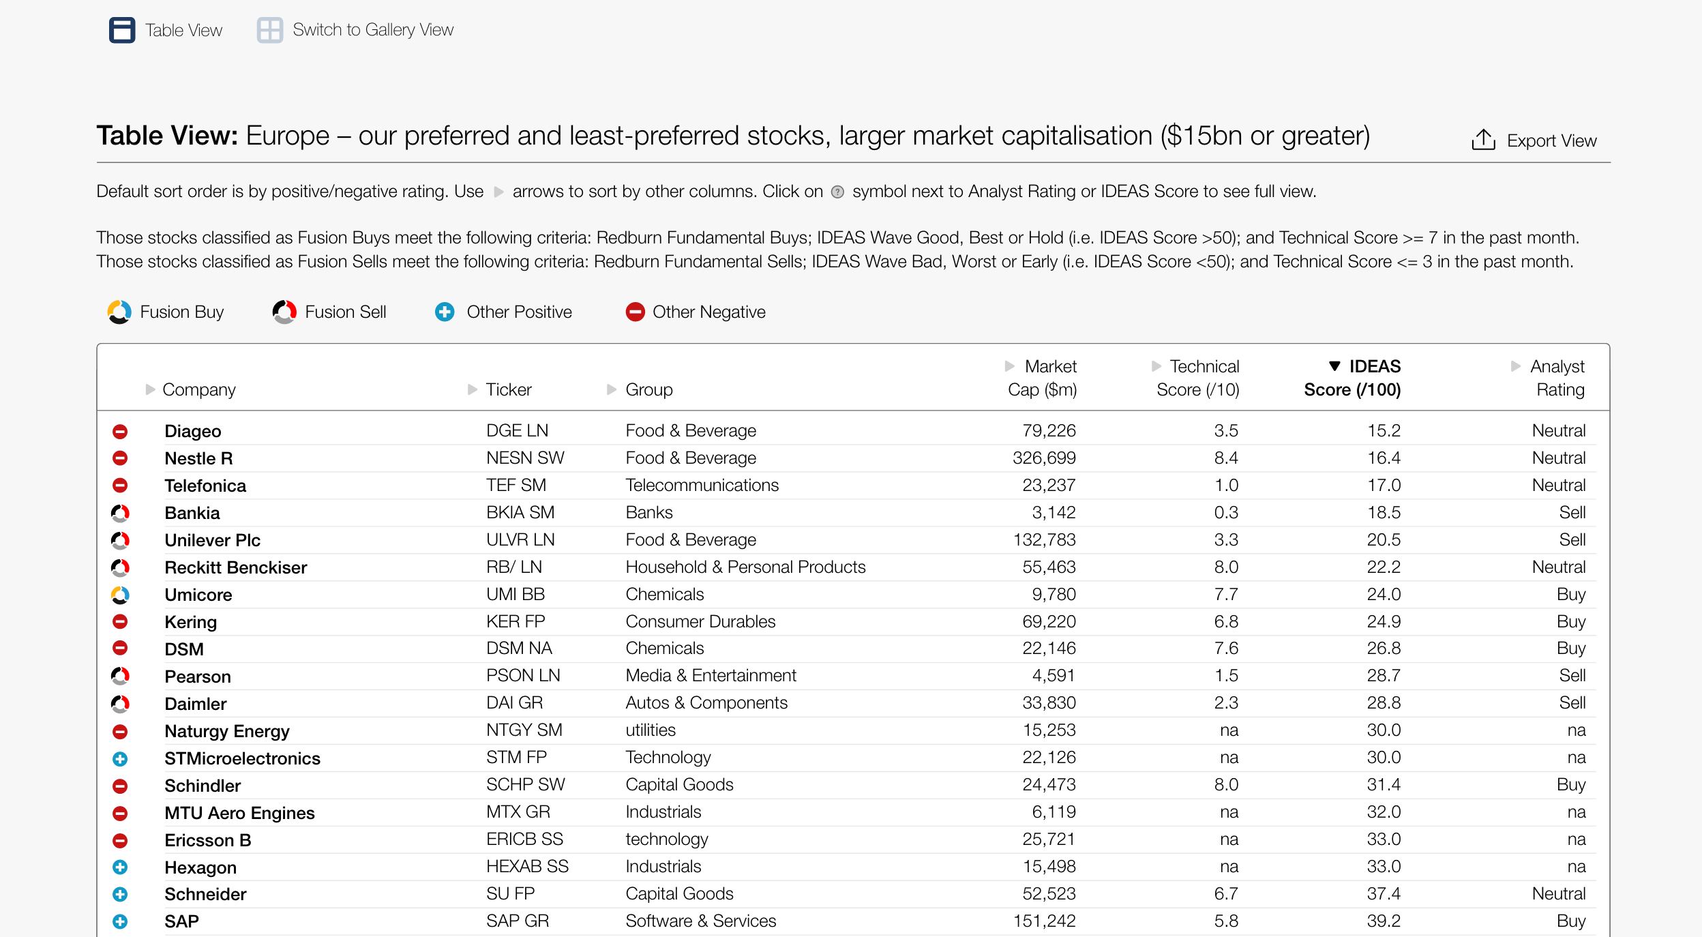Sort by Group column arrow
The width and height of the screenshot is (1702, 937).
[612, 389]
